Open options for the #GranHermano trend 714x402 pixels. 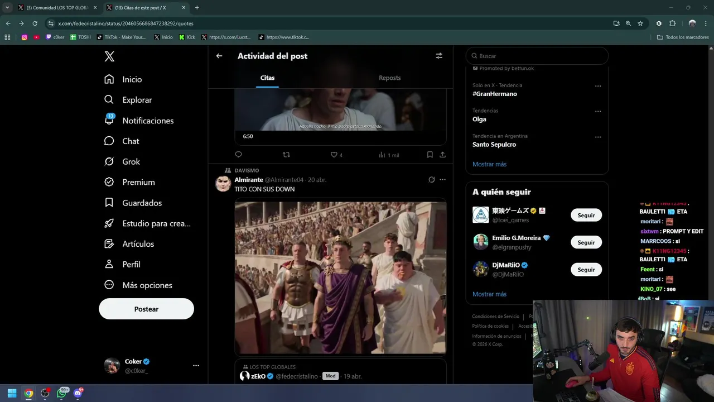598,86
